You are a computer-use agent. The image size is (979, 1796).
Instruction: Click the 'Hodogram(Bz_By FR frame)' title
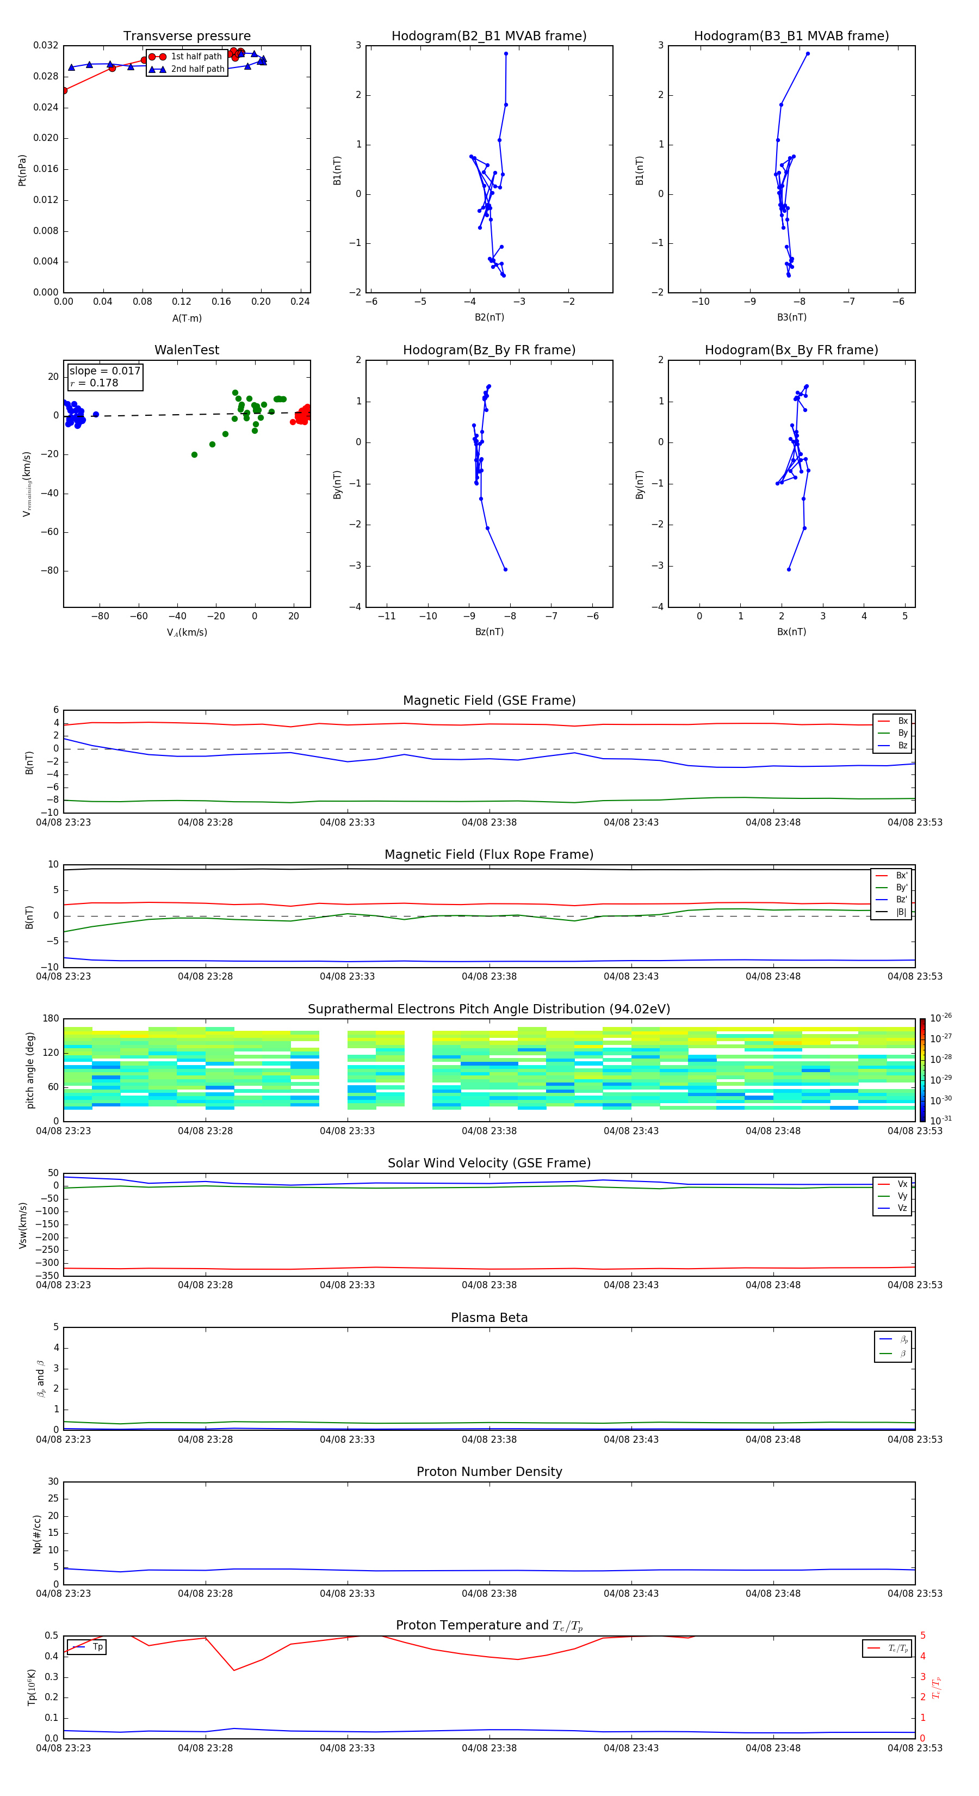point(489,350)
